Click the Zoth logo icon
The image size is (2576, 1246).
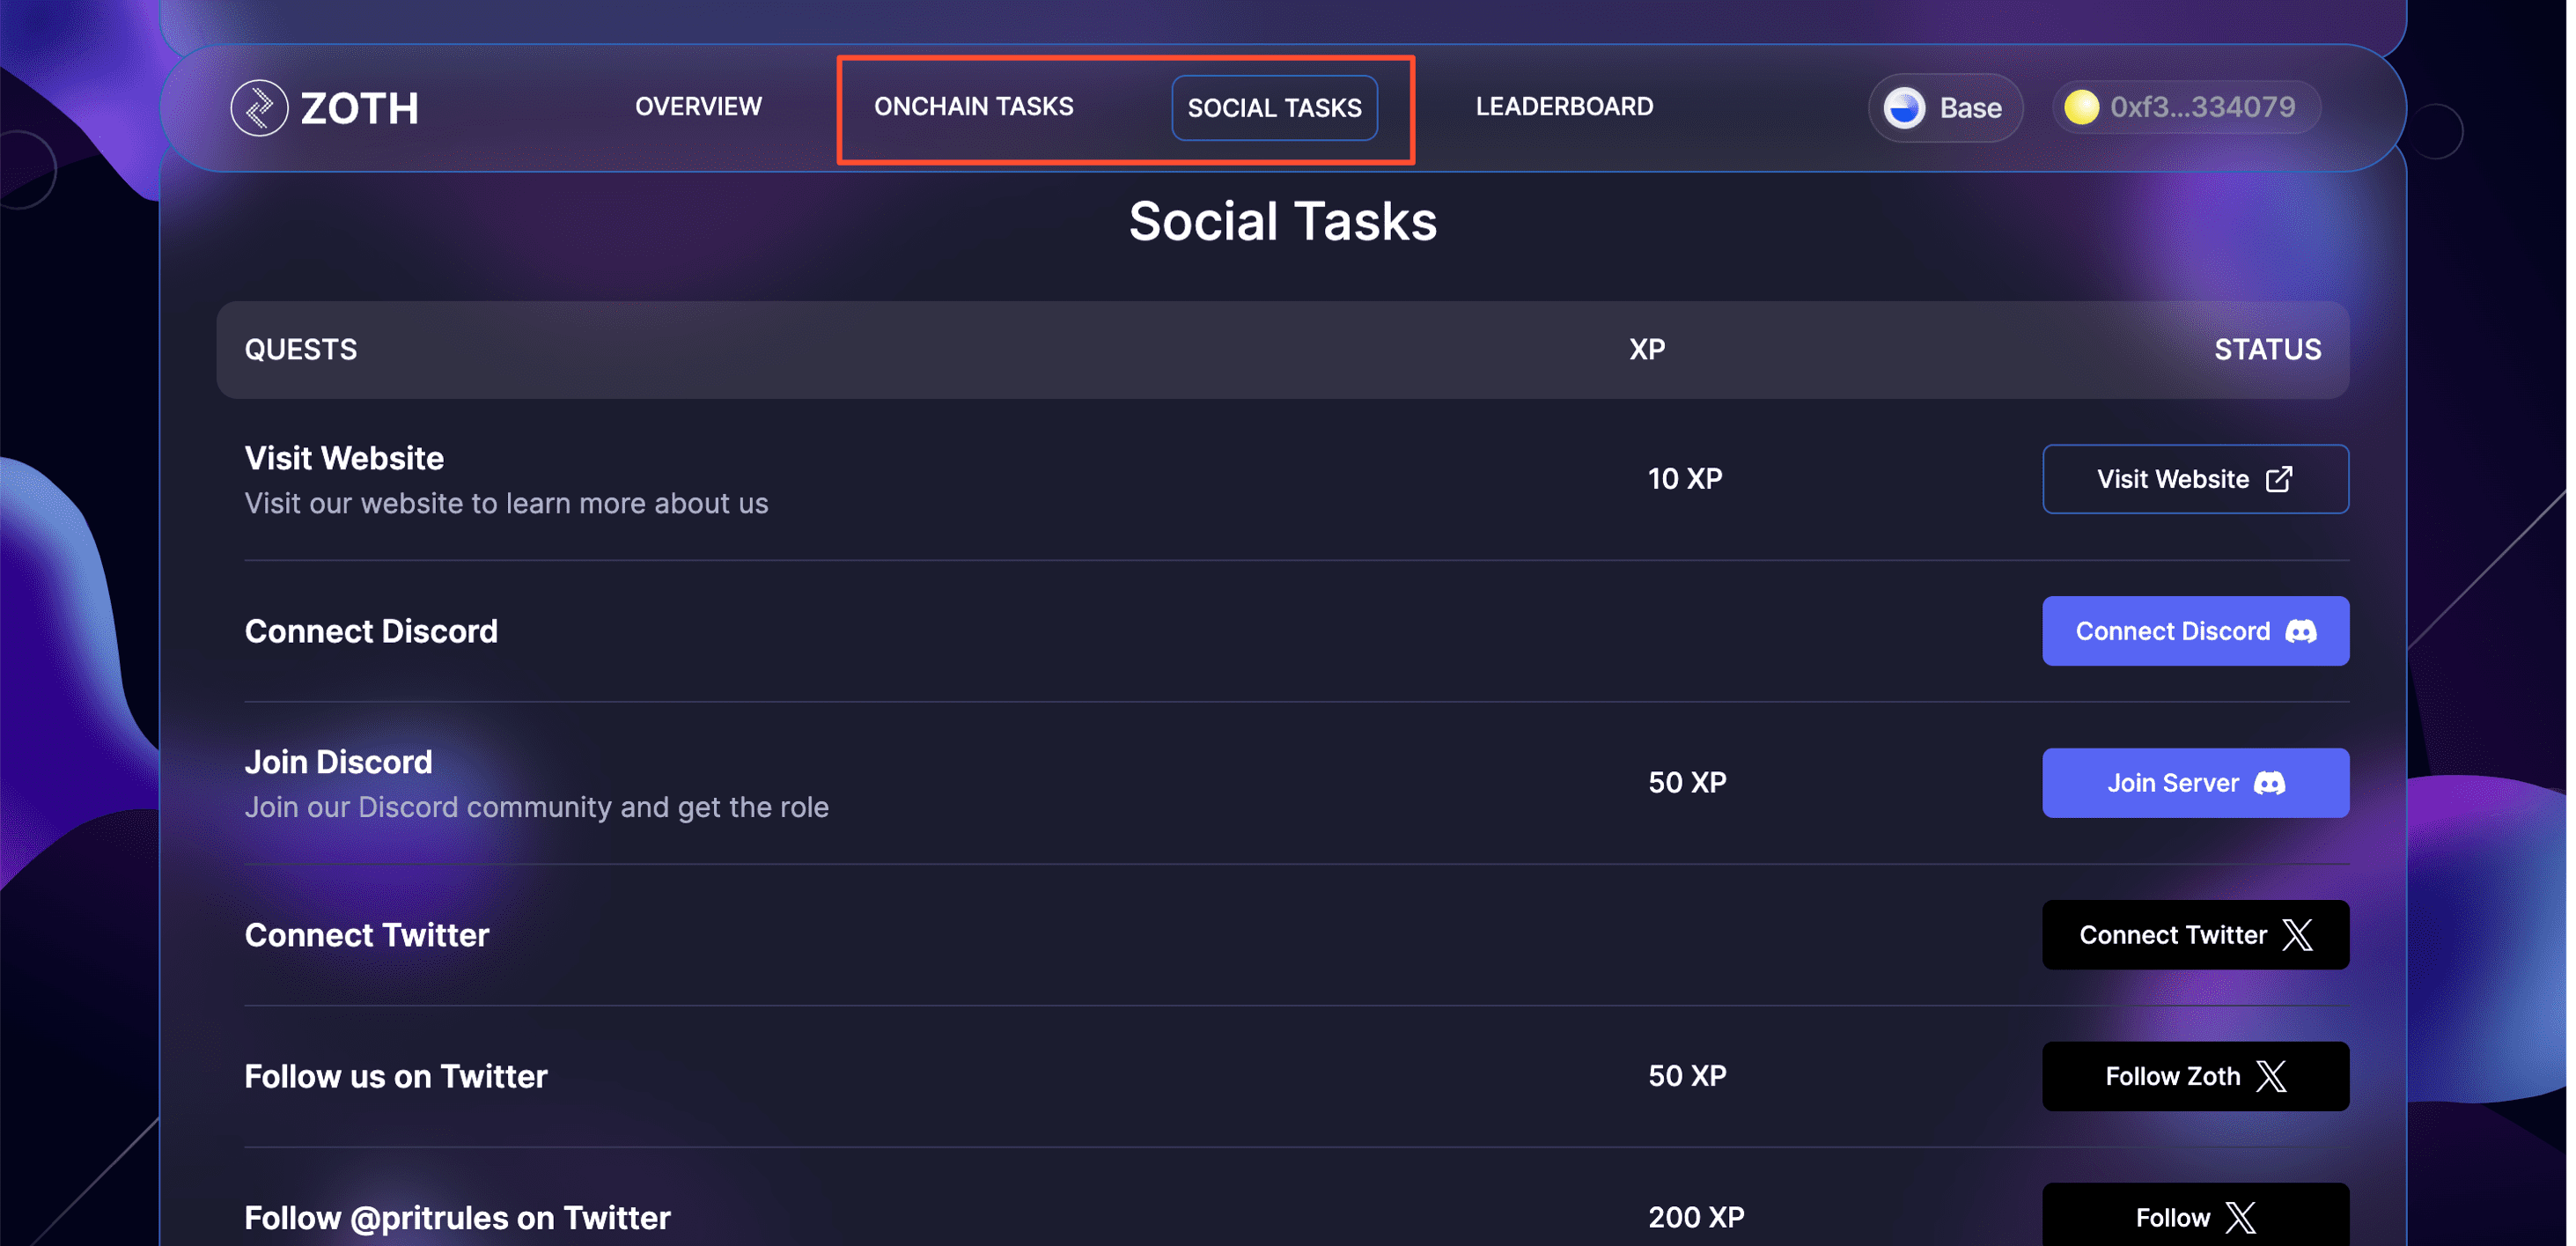click(259, 108)
